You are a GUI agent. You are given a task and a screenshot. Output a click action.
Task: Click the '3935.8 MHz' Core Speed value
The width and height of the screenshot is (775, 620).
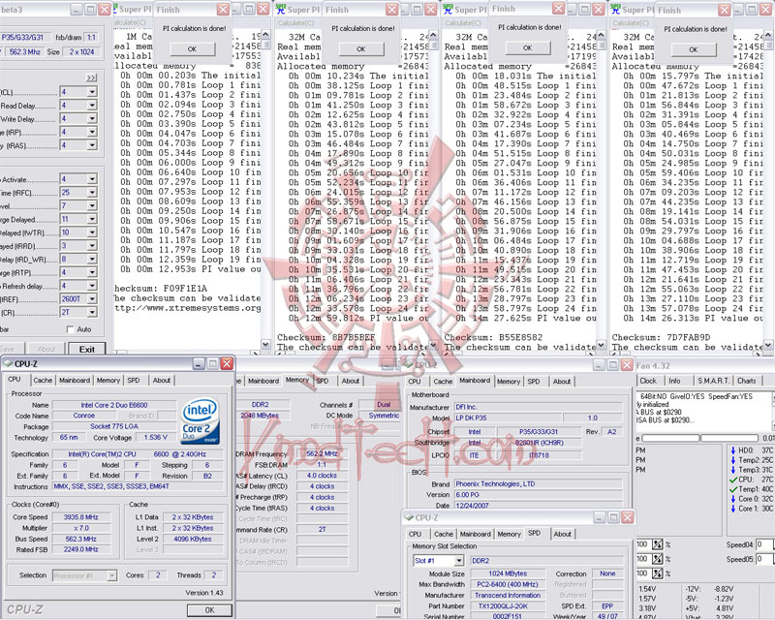pos(81,517)
